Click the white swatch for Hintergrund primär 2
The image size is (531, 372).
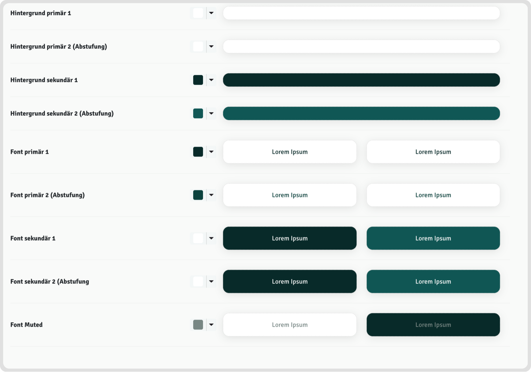pos(198,47)
